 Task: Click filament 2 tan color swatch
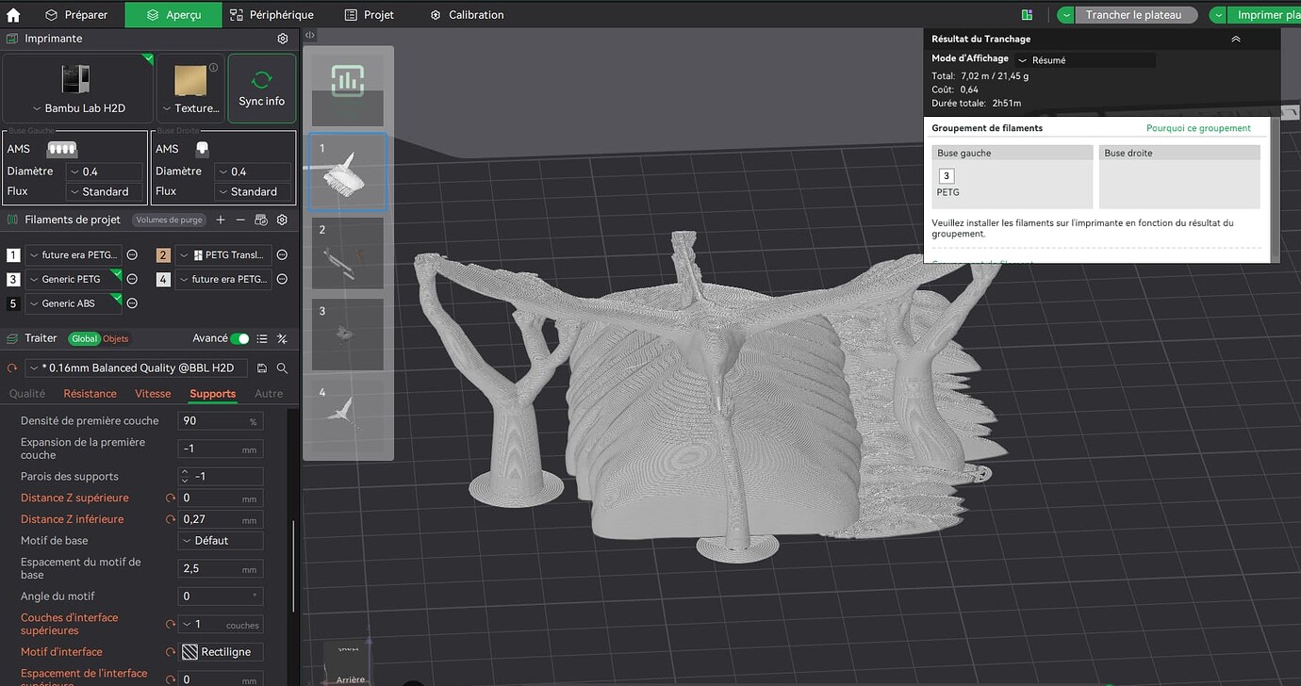point(162,254)
